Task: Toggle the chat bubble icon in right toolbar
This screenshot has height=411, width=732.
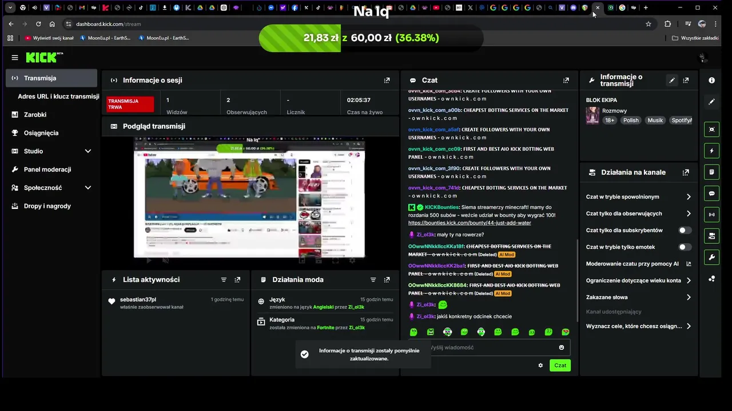Action: click(x=711, y=194)
